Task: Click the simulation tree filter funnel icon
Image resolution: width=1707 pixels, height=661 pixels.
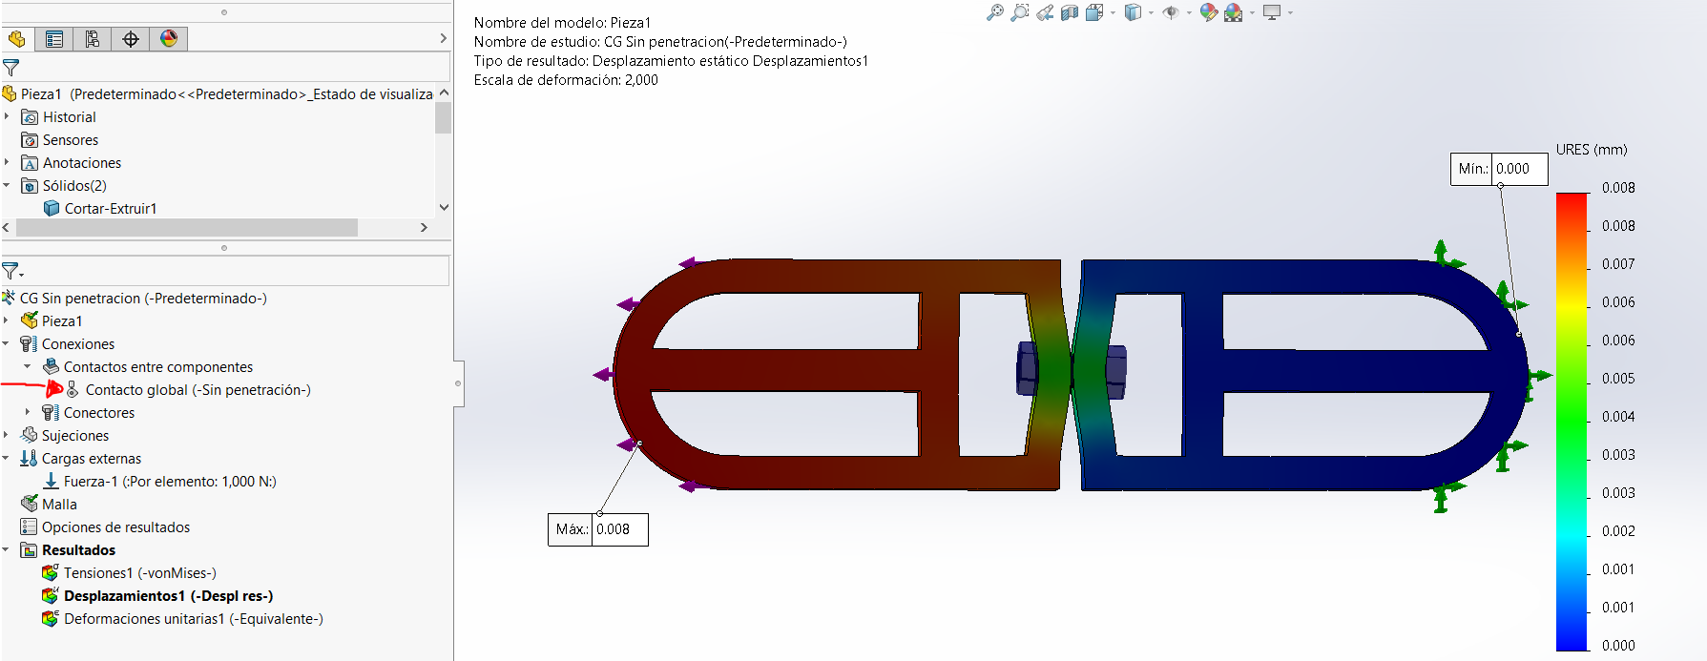Action: point(11,271)
